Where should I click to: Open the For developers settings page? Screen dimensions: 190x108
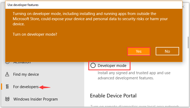[x=26, y=87]
